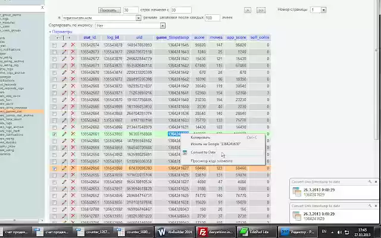The image size is (381, 238).
Task: Click the volume icon in system tray
Action: tap(339, 233)
